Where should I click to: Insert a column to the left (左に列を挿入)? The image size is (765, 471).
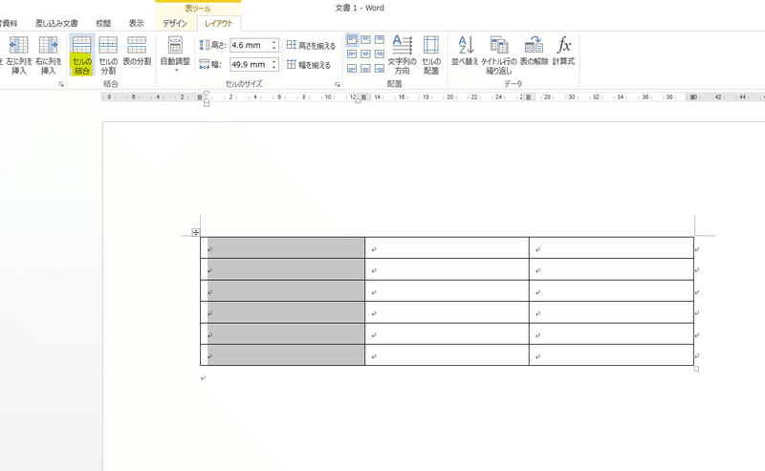point(19,55)
